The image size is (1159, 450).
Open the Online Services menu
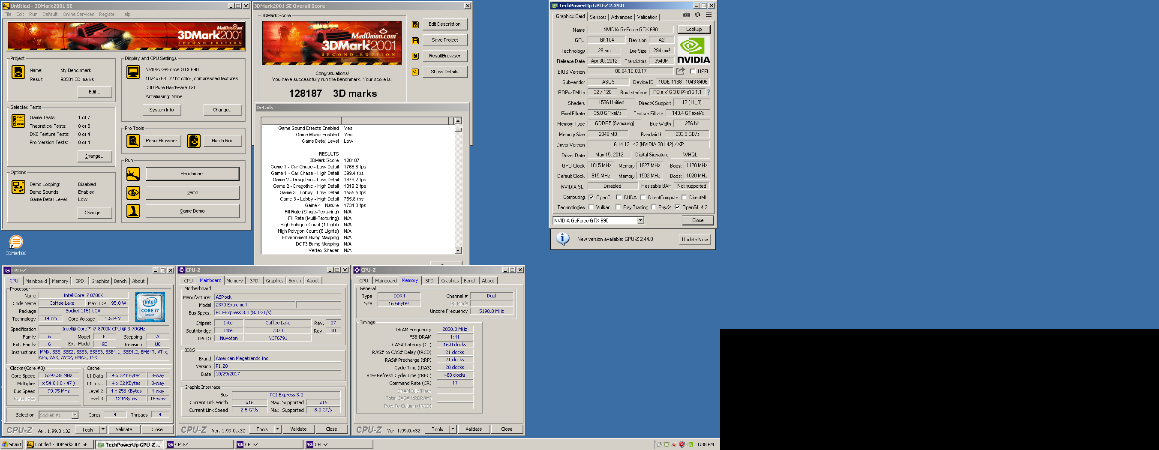click(x=78, y=14)
